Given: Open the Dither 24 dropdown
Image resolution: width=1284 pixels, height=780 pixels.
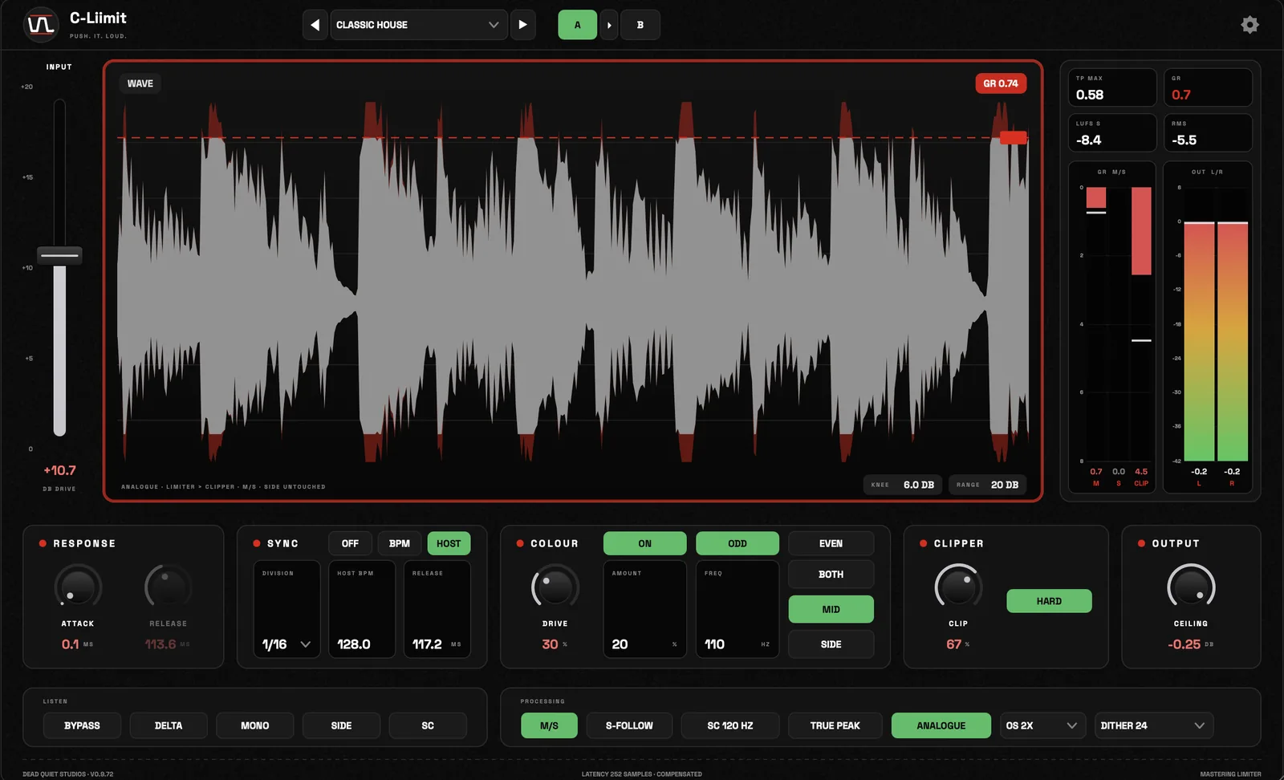Looking at the screenshot, I should point(1153,725).
